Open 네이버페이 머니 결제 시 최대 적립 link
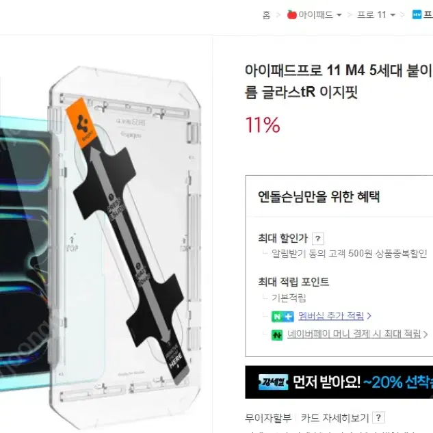 click(354, 334)
